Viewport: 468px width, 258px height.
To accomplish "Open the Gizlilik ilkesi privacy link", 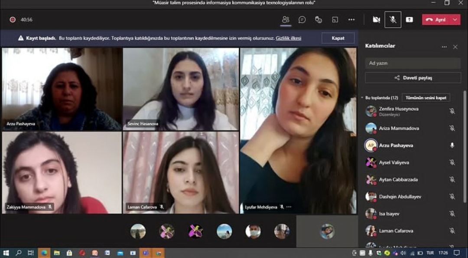I will click(x=288, y=38).
